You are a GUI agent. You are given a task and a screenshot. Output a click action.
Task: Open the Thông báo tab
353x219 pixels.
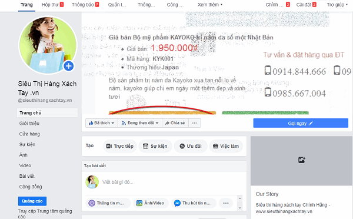85,5
